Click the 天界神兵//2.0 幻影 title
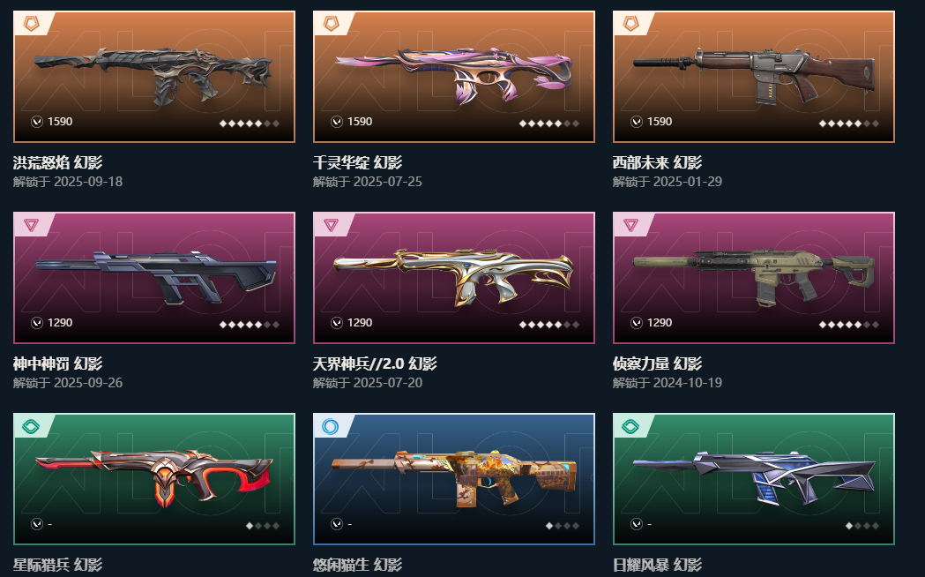Screen dimensions: 925x577 [375, 363]
